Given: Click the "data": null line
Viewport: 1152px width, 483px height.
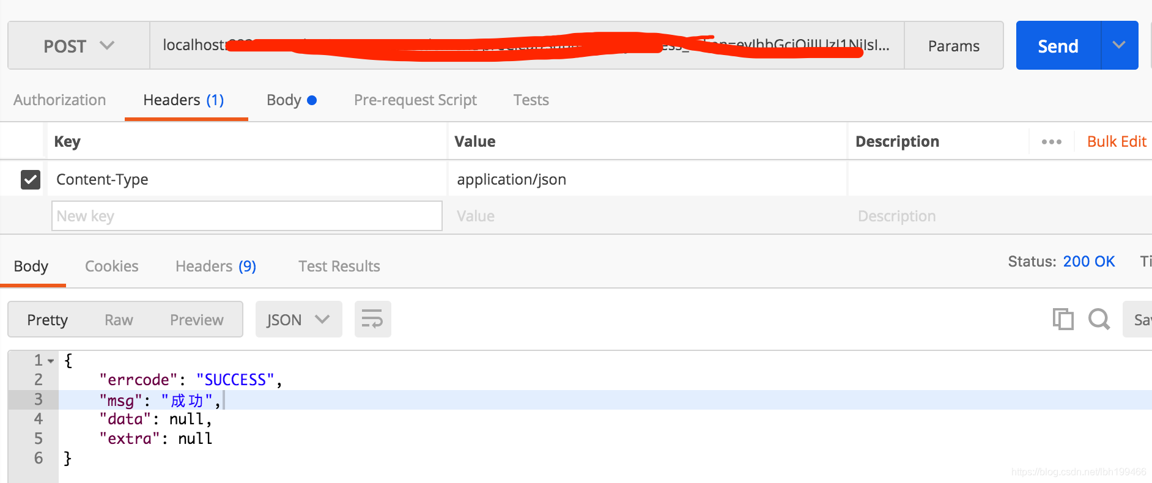Looking at the screenshot, I should click(x=155, y=419).
